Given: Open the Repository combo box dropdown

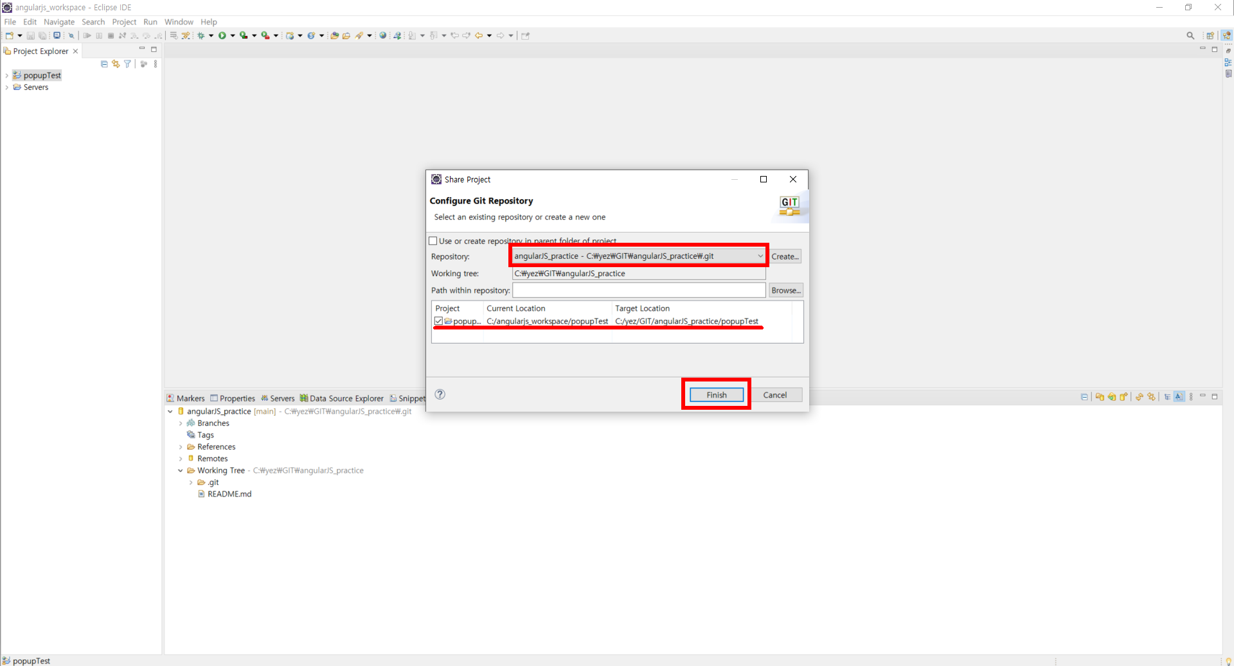Looking at the screenshot, I should coord(760,256).
